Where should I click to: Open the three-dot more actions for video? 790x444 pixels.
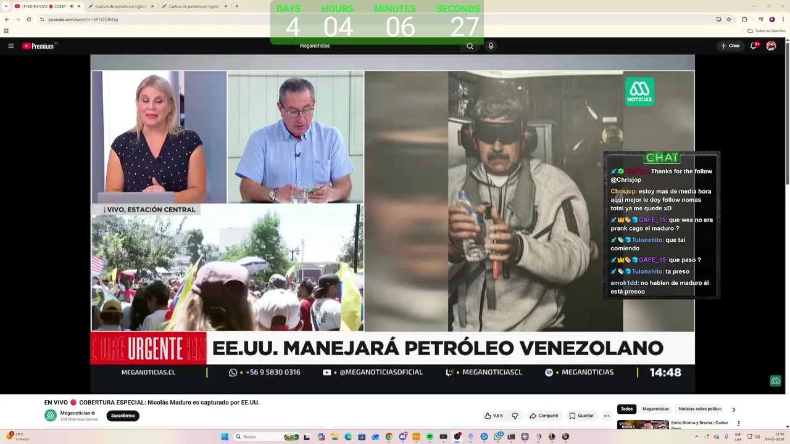coord(607,416)
